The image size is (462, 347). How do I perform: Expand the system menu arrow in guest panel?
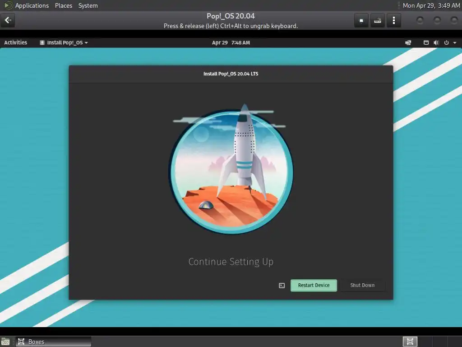pyautogui.click(x=455, y=43)
